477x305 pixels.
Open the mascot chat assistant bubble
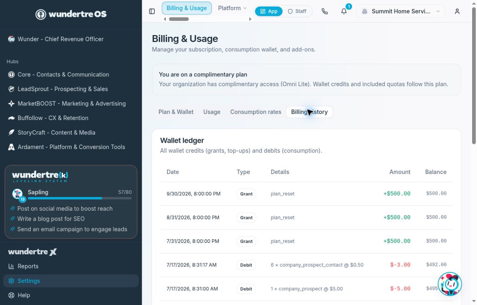tap(450, 284)
